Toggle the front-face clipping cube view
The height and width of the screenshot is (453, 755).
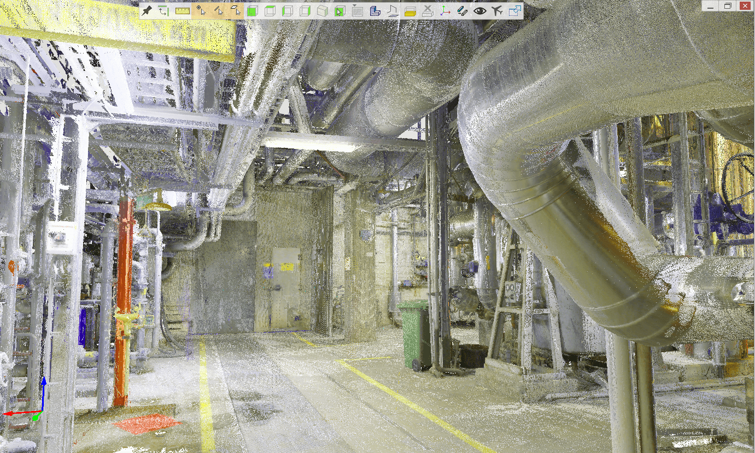coord(253,9)
